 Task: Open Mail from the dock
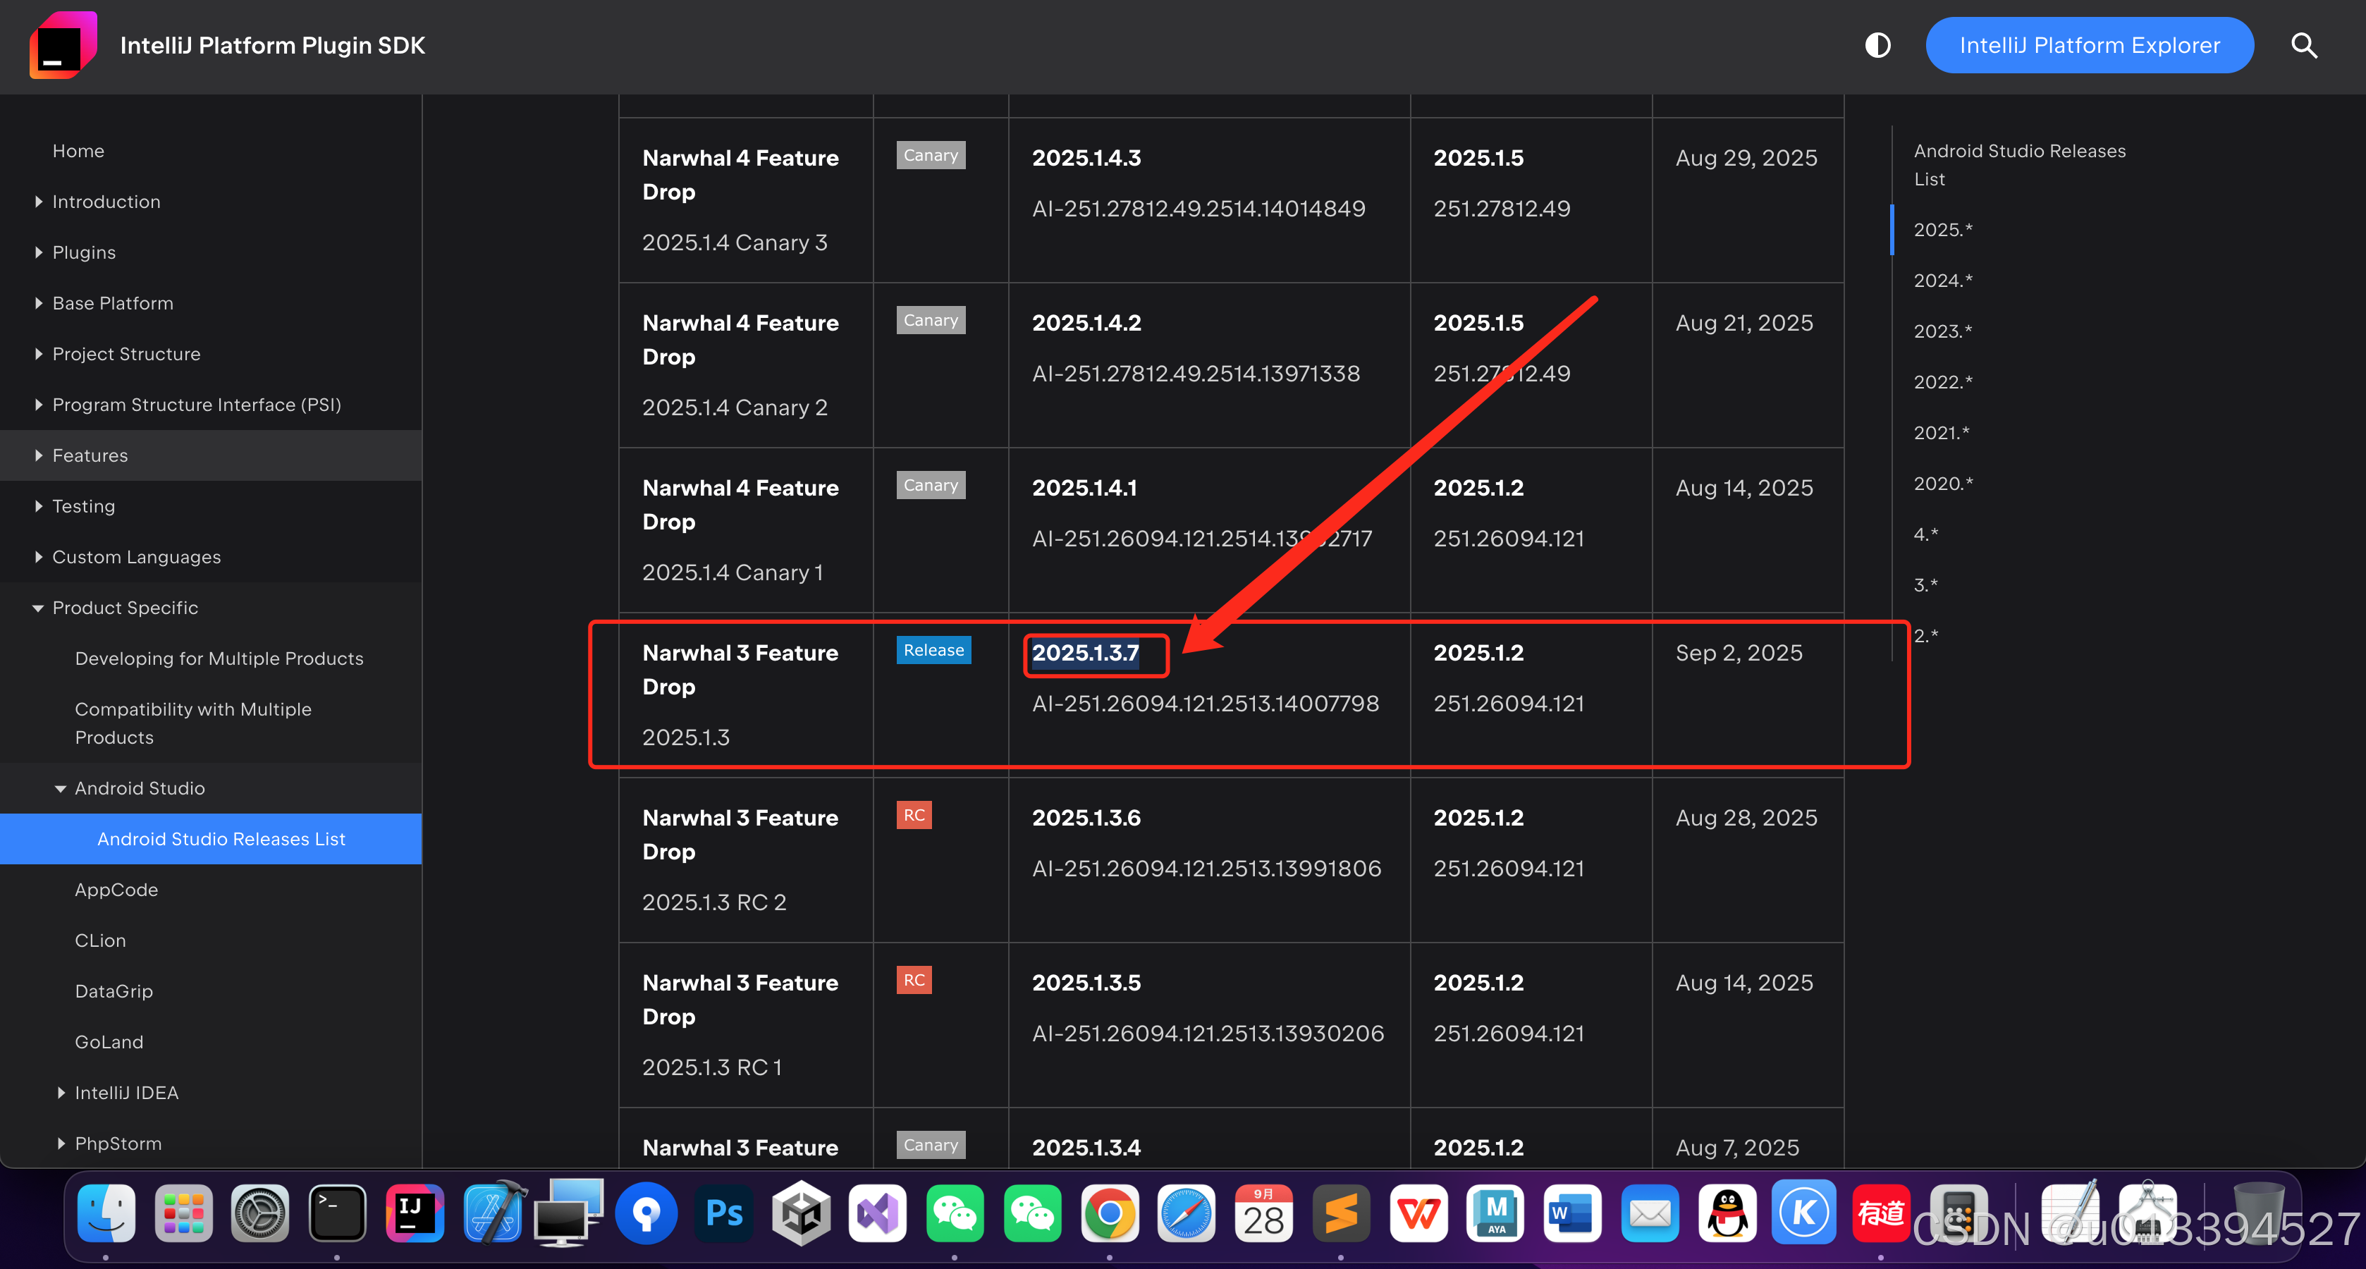[1650, 1213]
